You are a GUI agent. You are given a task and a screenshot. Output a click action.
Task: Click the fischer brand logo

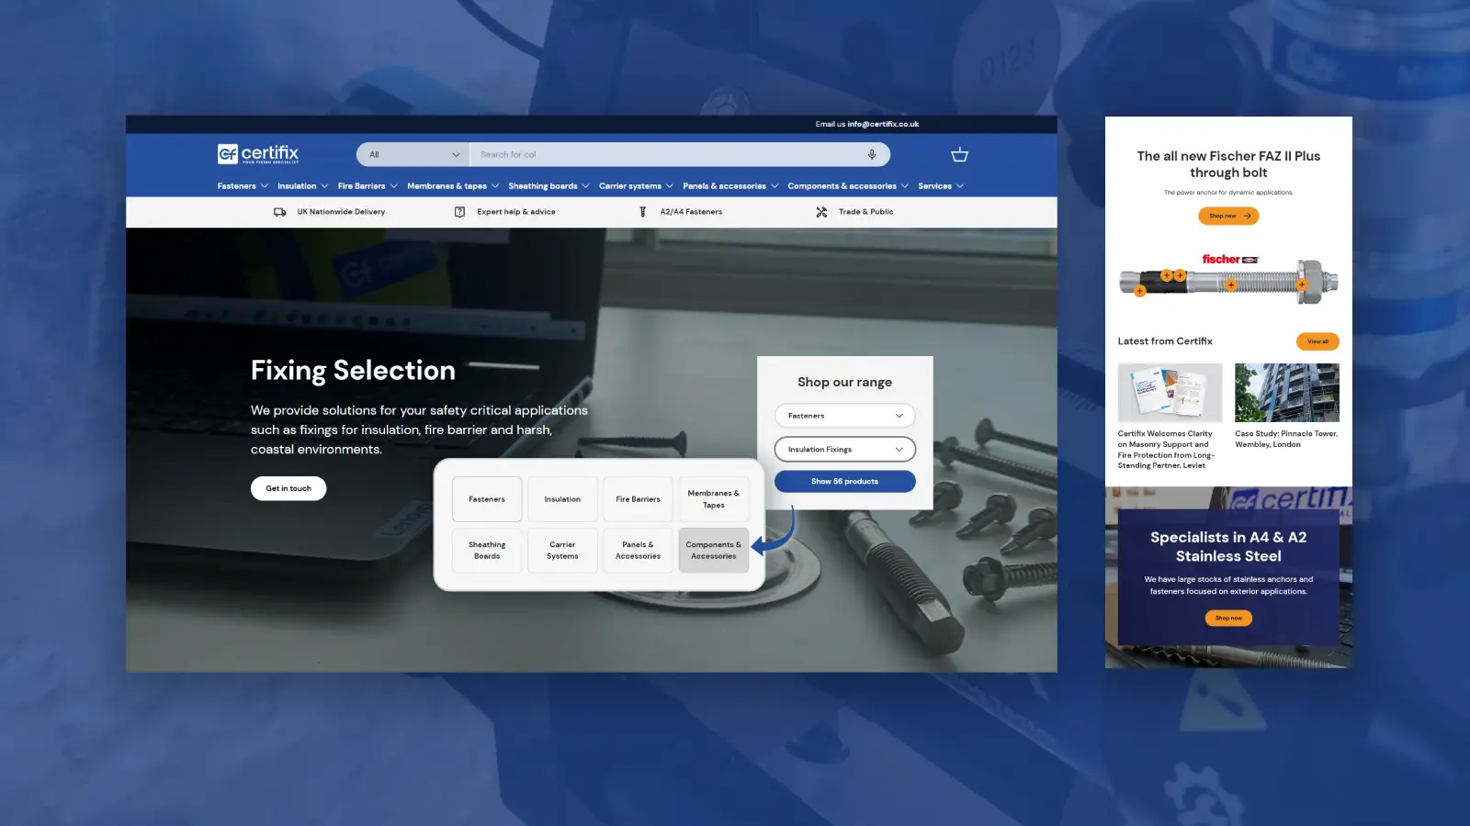(x=1230, y=260)
